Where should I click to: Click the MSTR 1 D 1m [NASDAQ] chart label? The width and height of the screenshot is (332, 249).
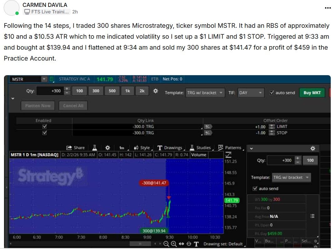click(34, 155)
